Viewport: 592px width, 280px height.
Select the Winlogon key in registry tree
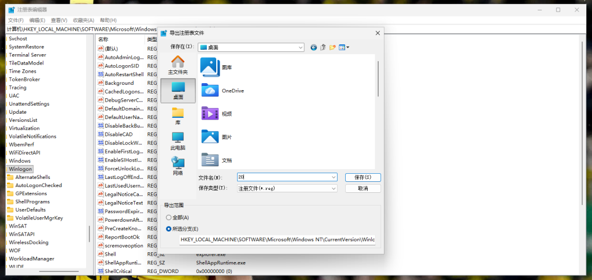[x=20, y=169]
